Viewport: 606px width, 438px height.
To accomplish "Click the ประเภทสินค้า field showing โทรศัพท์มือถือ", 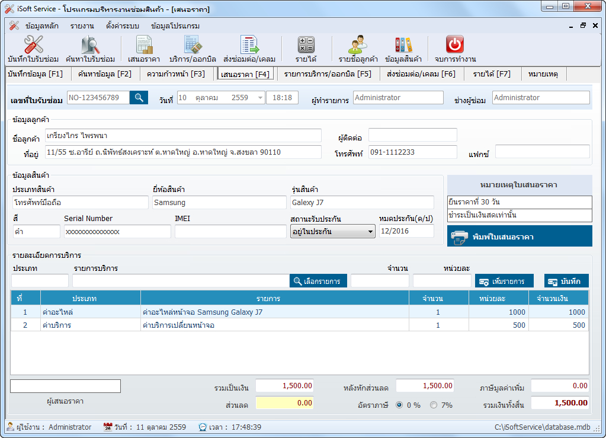I will coord(81,202).
